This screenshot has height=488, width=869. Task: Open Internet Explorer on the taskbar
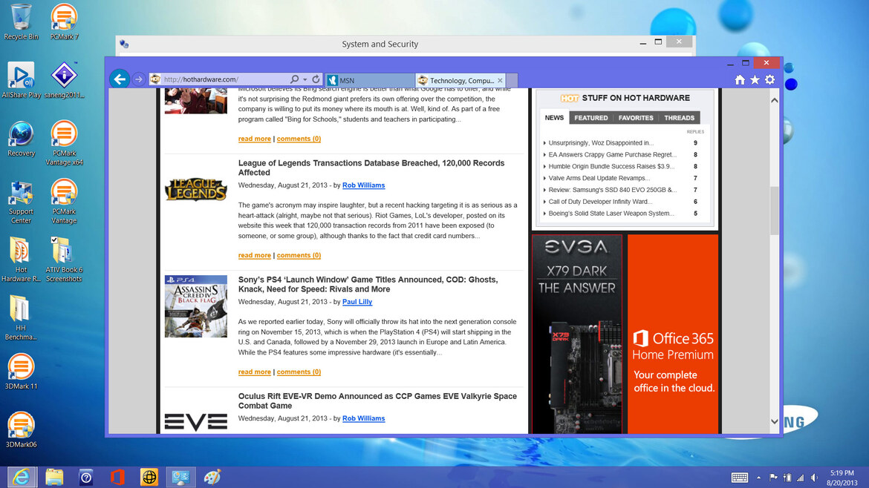point(22,477)
